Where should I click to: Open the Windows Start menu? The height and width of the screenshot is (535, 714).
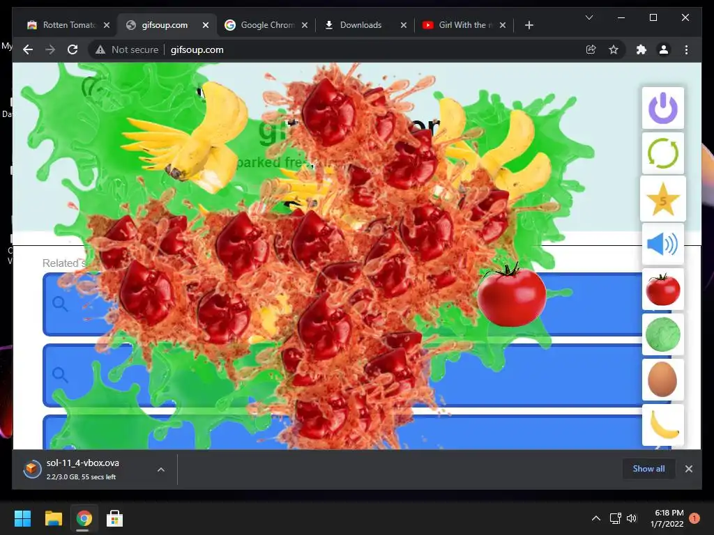(x=23, y=518)
